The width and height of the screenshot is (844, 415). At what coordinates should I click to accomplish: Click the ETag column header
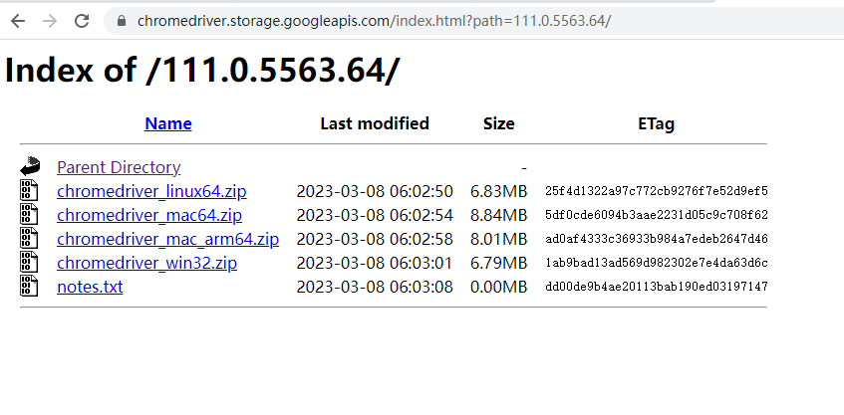click(x=656, y=123)
